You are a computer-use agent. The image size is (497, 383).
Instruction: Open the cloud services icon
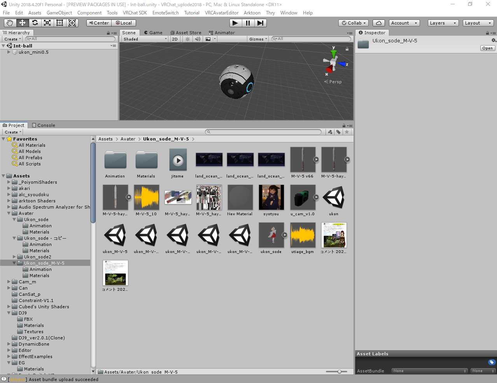tap(379, 23)
